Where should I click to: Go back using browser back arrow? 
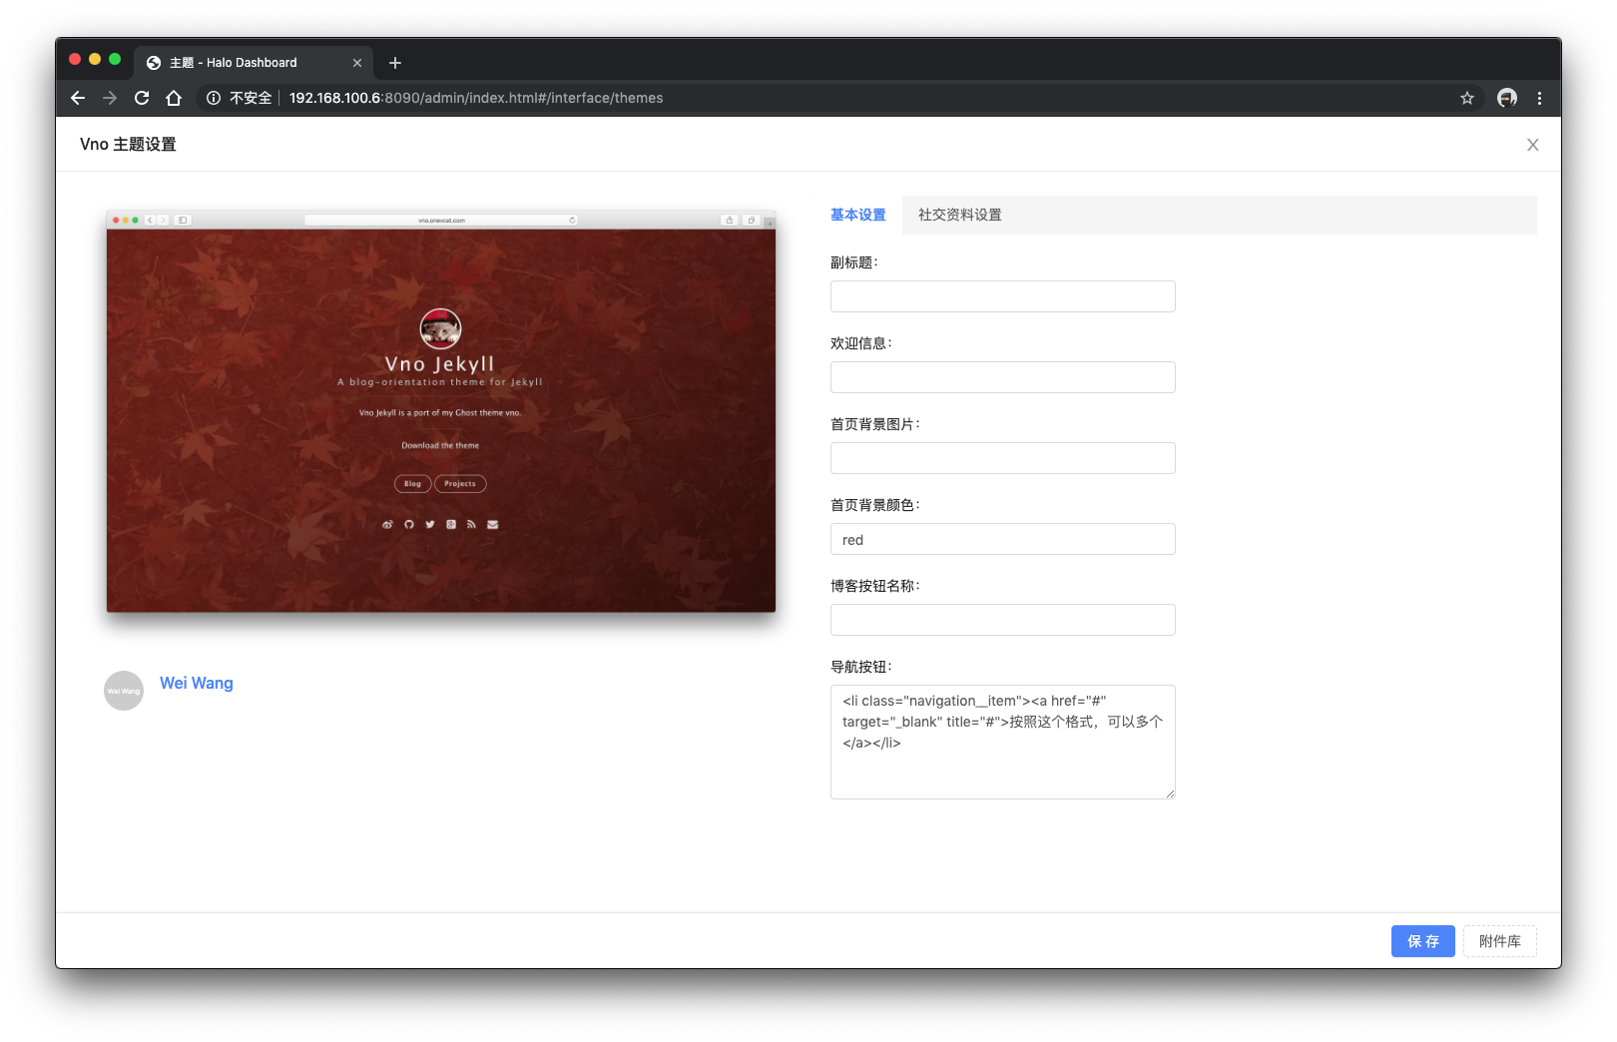click(78, 98)
